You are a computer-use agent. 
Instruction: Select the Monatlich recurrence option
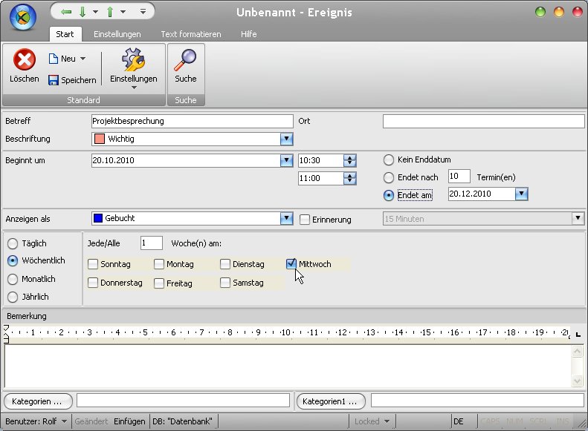pos(13,279)
